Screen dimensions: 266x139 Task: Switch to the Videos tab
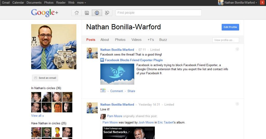tap(136, 40)
